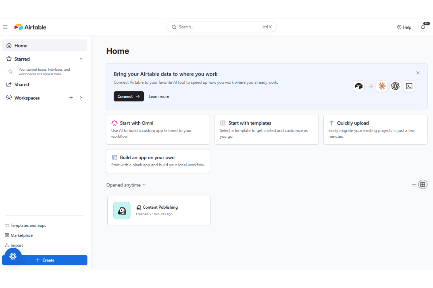Open the Quickly upload card
Screen dimensions: 433x288
[375, 130]
